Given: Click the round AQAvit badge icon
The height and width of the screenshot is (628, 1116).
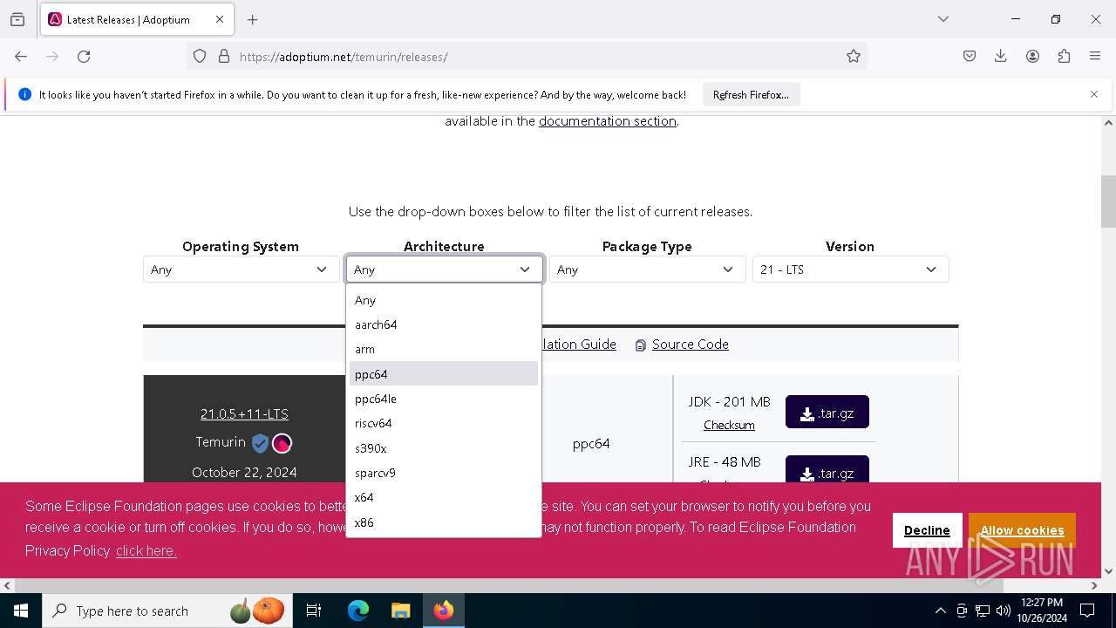Looking at the screenshot, I should point(282,443).
